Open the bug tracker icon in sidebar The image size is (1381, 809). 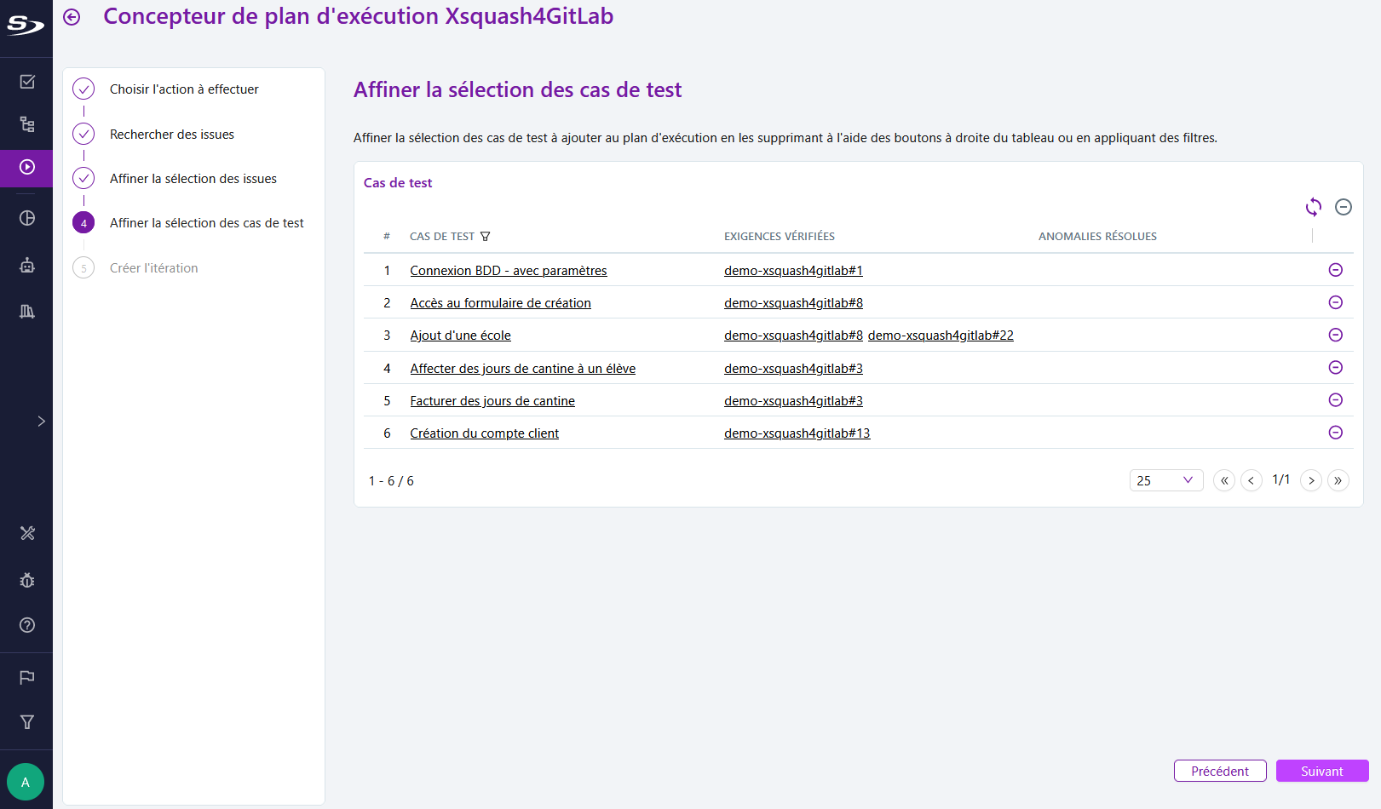(x=26, y=580)
